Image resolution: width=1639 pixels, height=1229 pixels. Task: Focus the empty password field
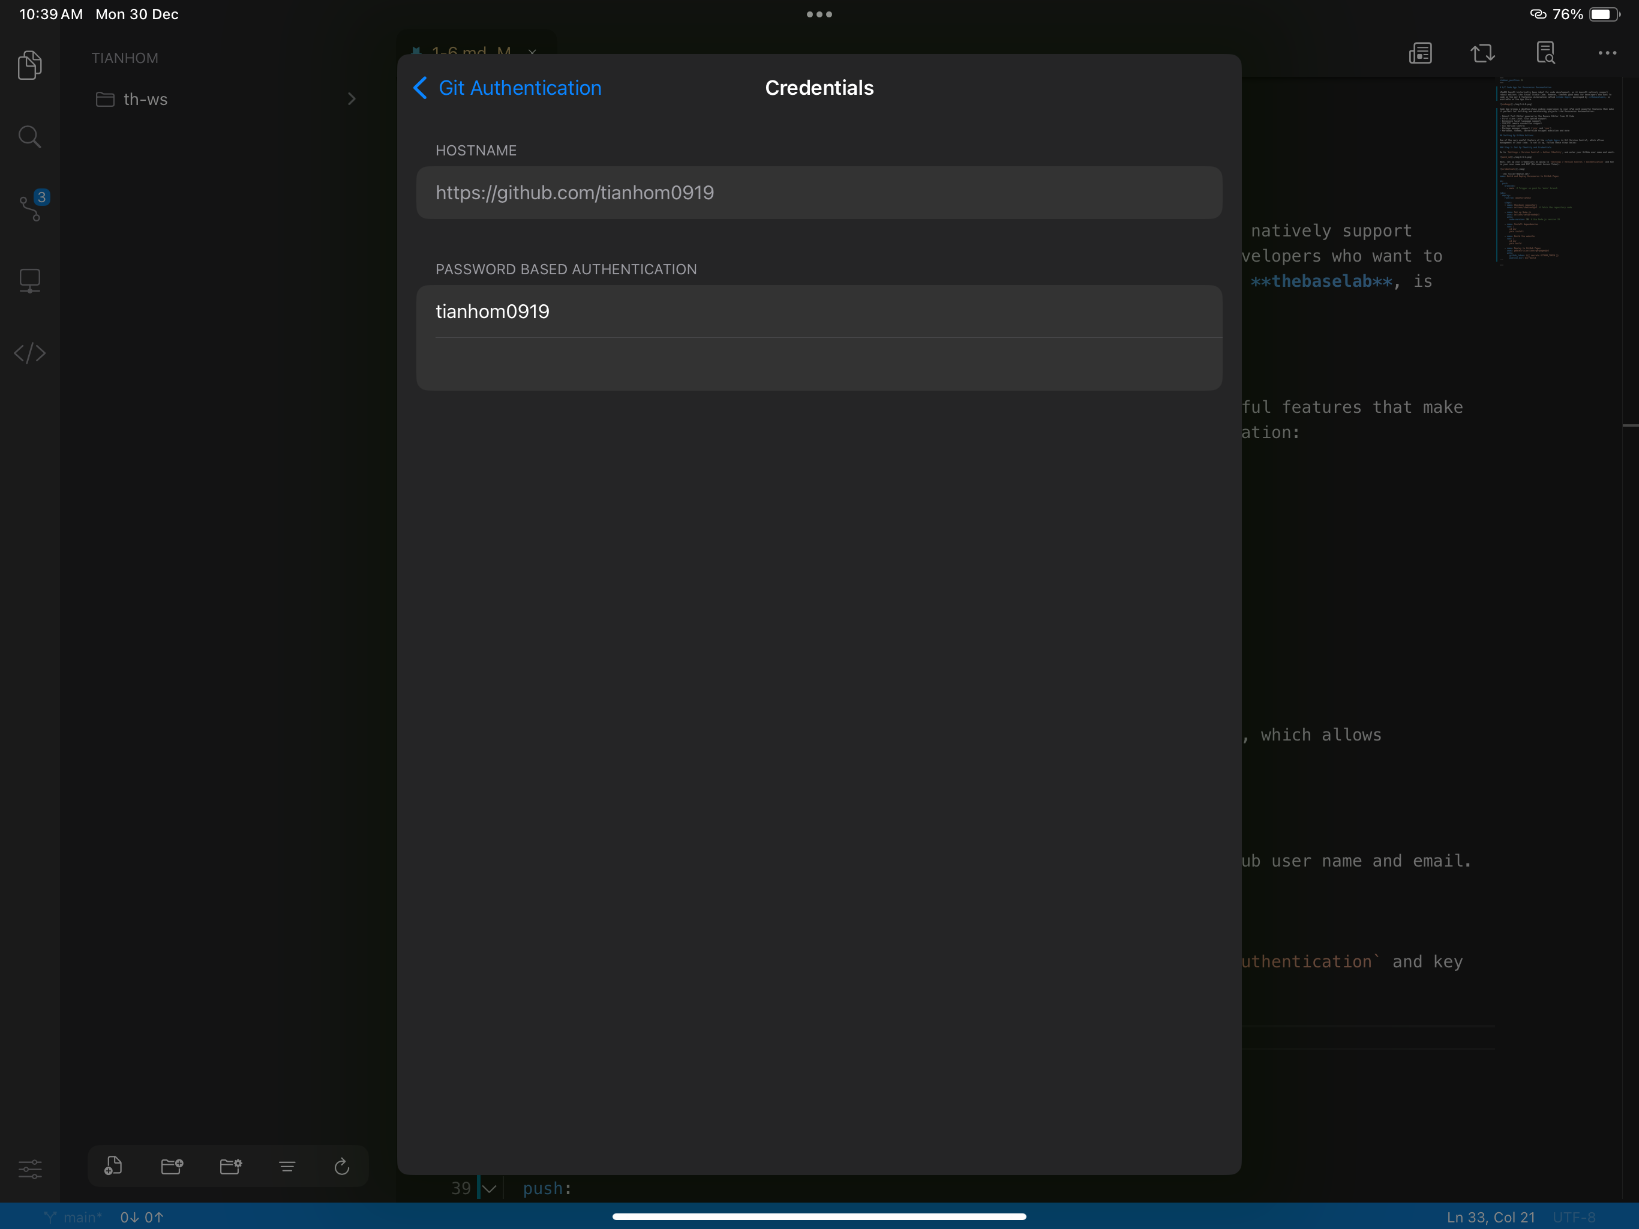coord(819,364)
